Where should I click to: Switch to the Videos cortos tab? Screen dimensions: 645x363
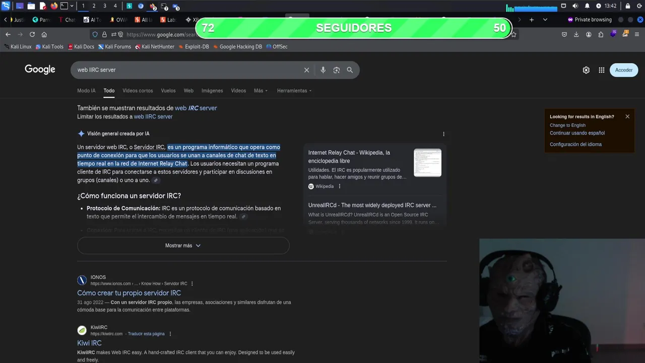[x=138, y=91]
